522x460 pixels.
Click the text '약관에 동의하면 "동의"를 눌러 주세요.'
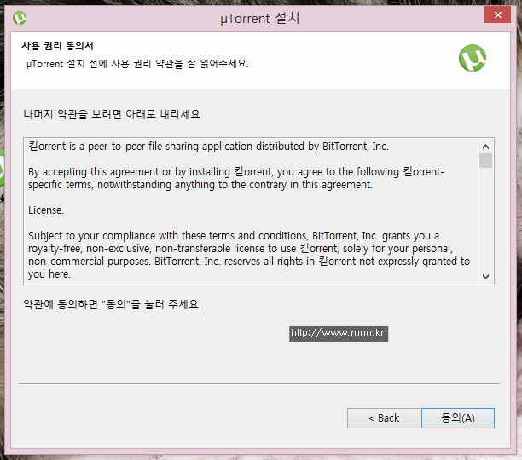[x=113, y=304]
